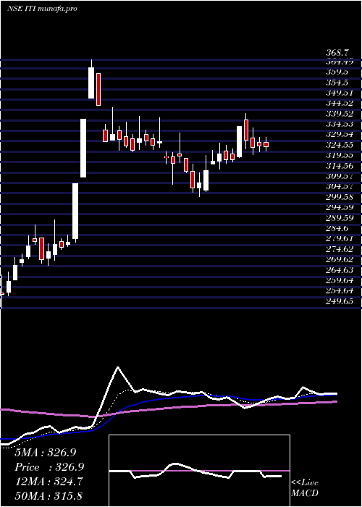
Task: Click the 274.62 price axis label
Action: 339,249
